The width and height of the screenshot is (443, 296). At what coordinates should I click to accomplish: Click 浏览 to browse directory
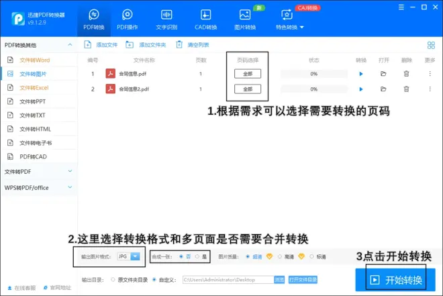279,280
